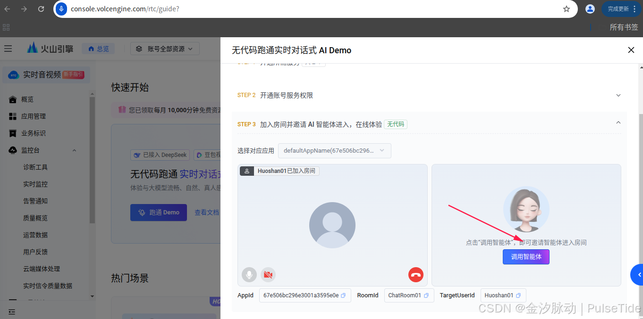The width and height of the screenshot is (643, 319).
Task: Select 运营数据 in the sidebar
Action: (x=35, y=235)
